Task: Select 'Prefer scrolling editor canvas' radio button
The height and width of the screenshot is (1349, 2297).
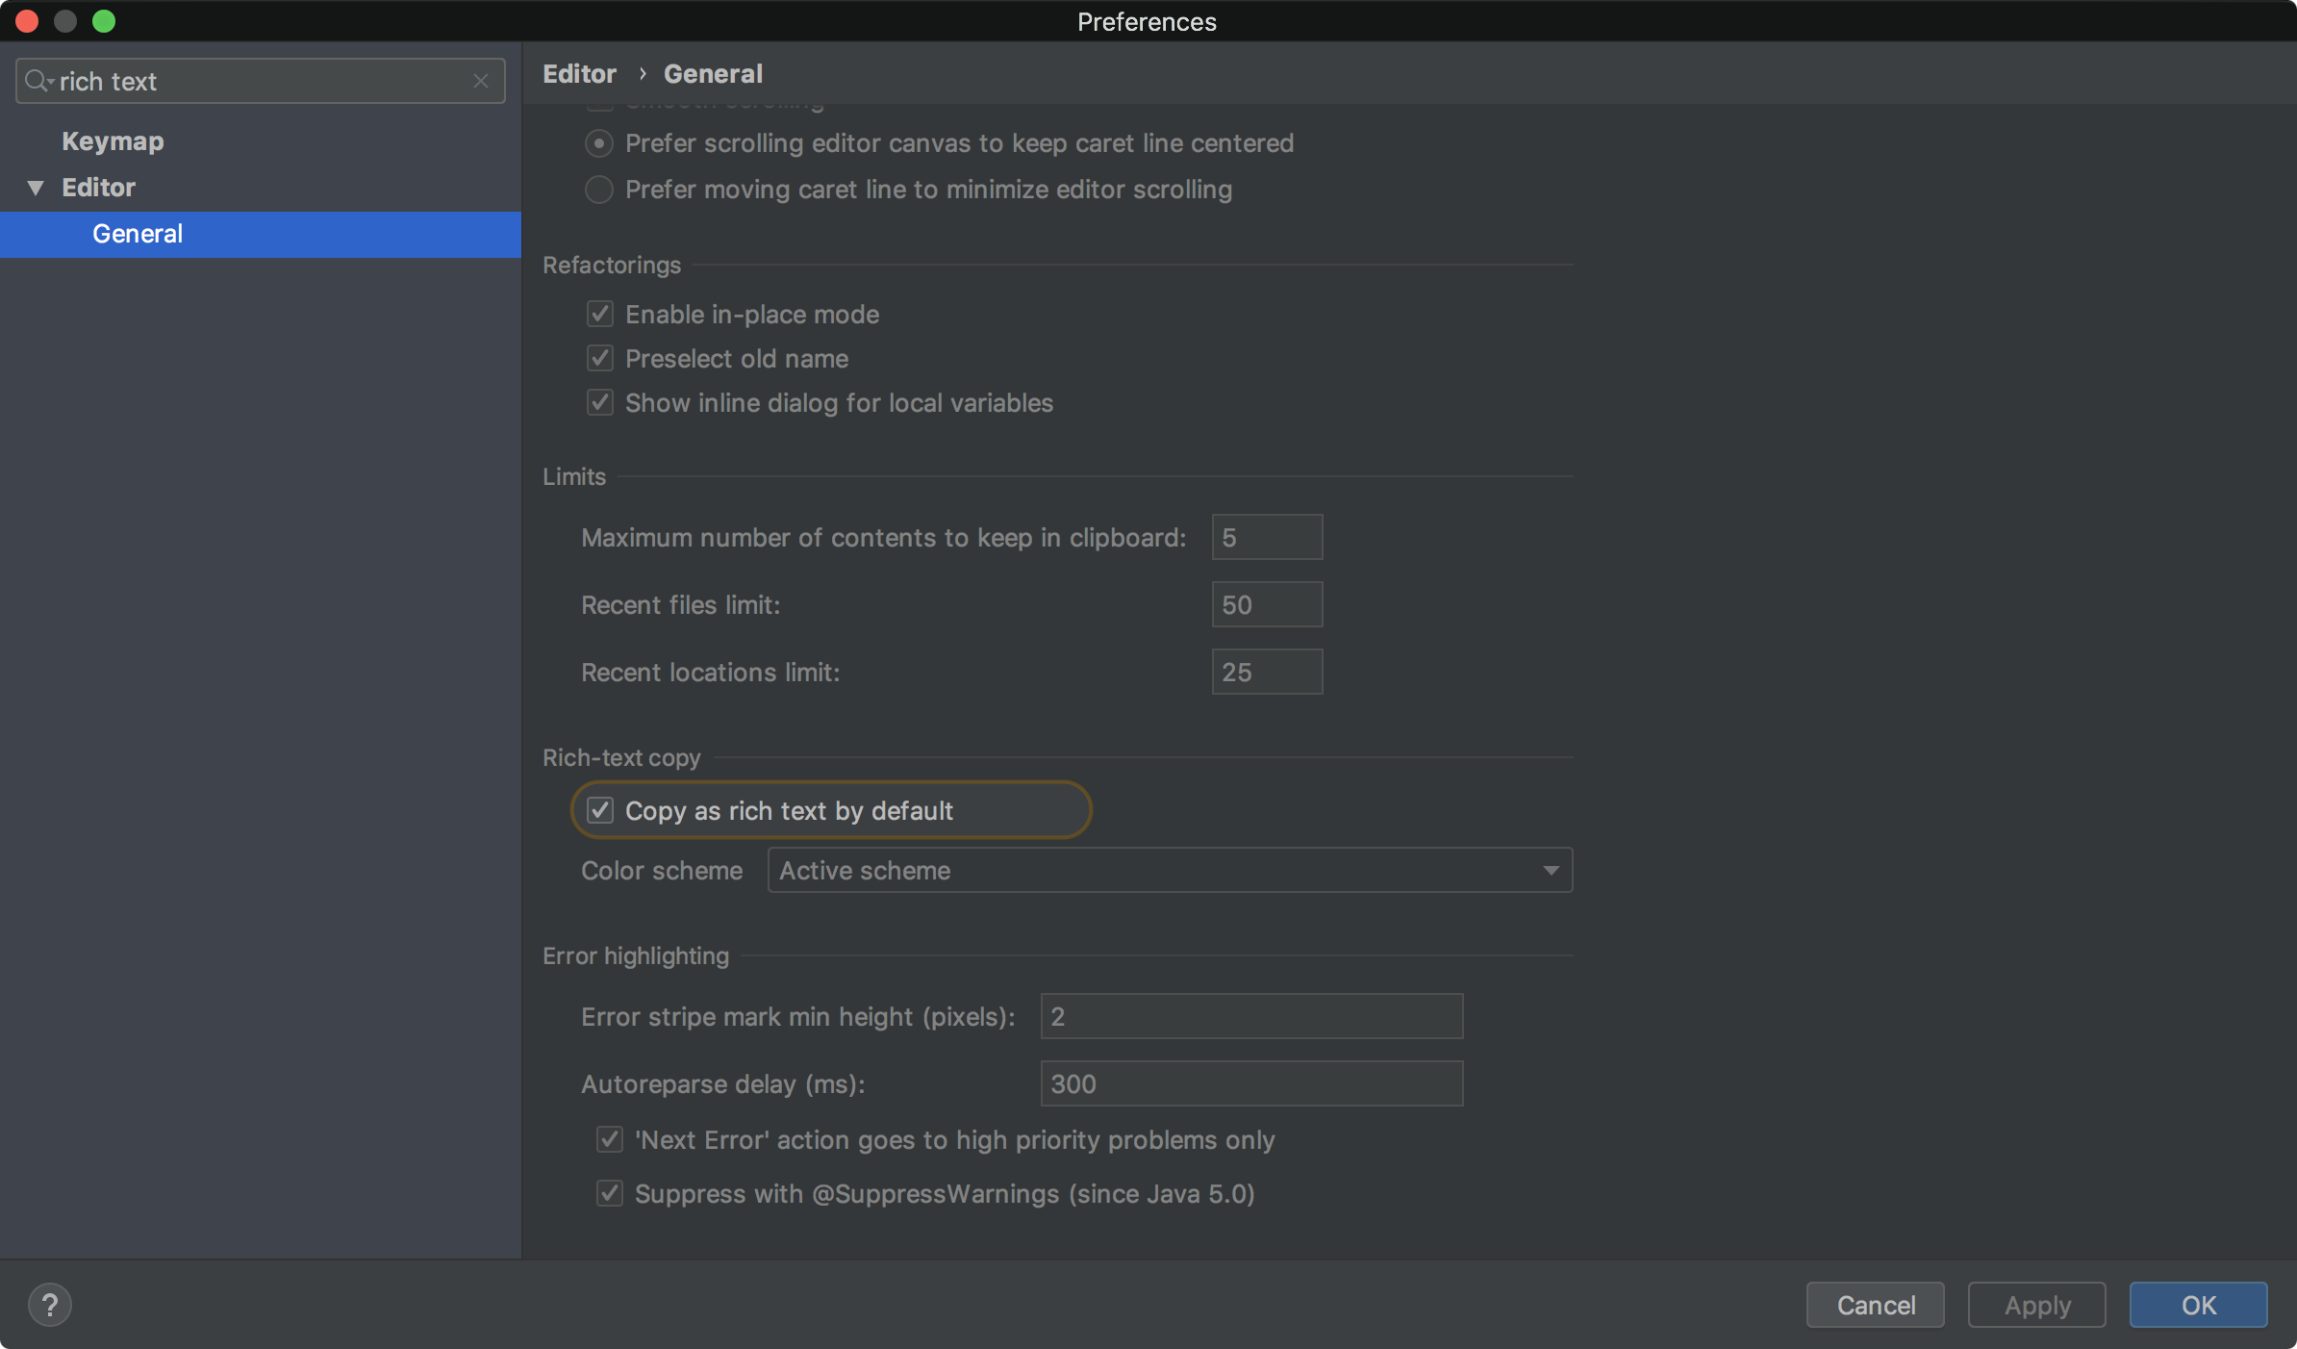Action: point(599,143)
